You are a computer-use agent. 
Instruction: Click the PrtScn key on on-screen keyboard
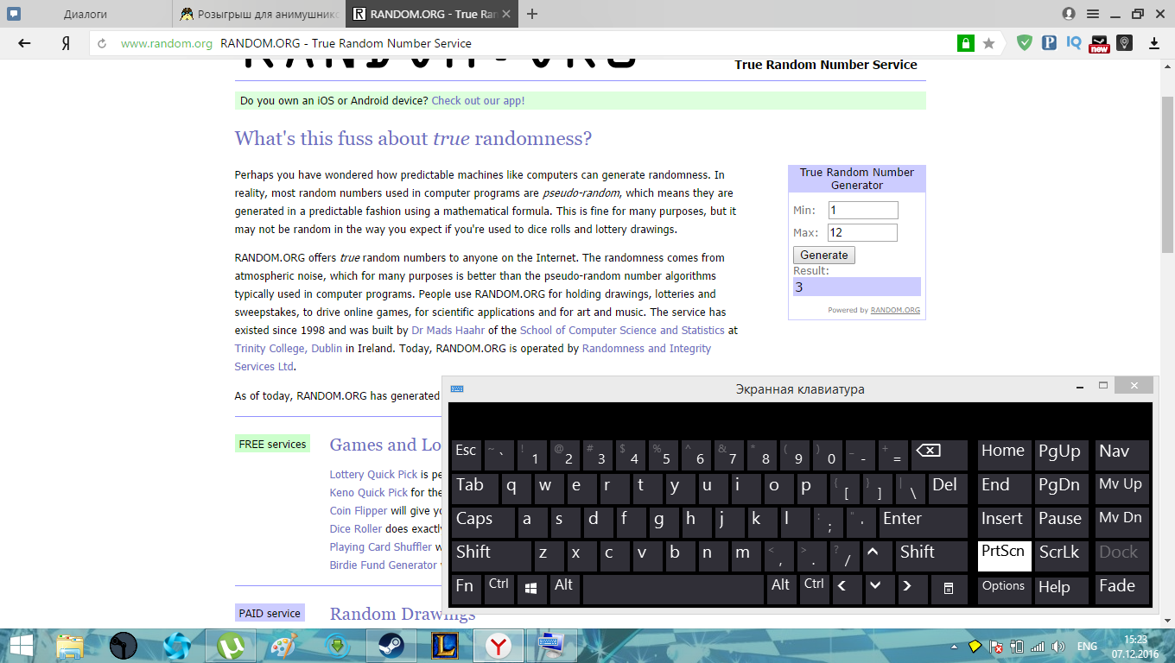click(1005, 556)
